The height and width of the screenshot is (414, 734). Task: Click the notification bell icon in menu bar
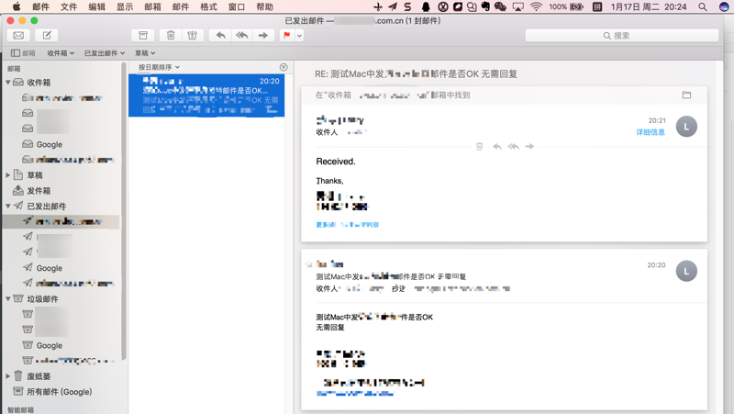pos(426,6)
